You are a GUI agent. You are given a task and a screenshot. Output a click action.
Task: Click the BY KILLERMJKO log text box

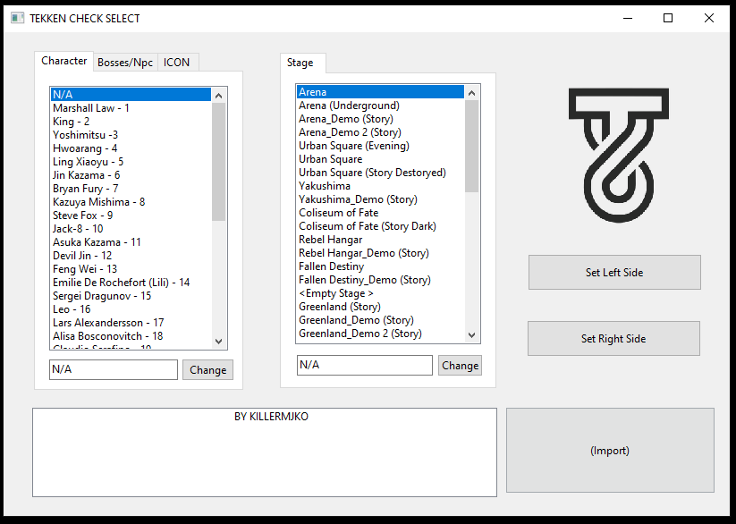pos(265,452)
